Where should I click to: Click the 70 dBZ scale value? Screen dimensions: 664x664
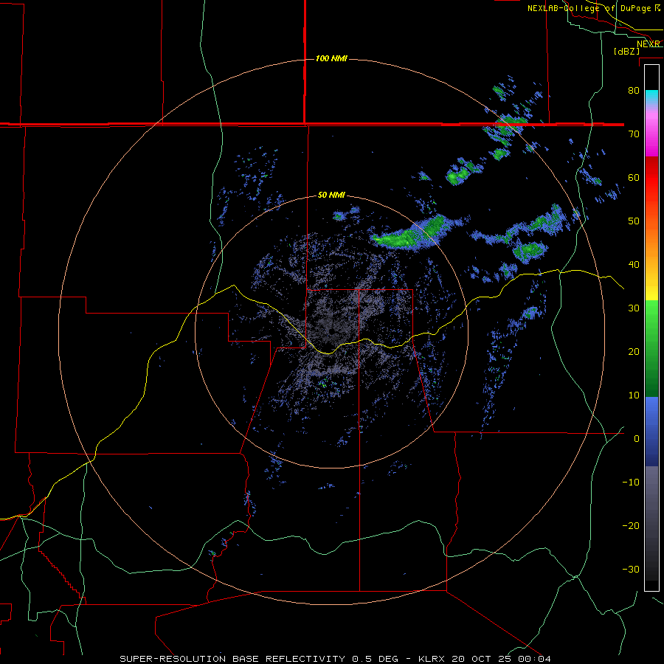coord(633,134)
